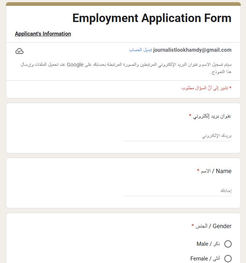Click the switch account link
This screenshot has width=246, height=263.
(x=140, y=50)
